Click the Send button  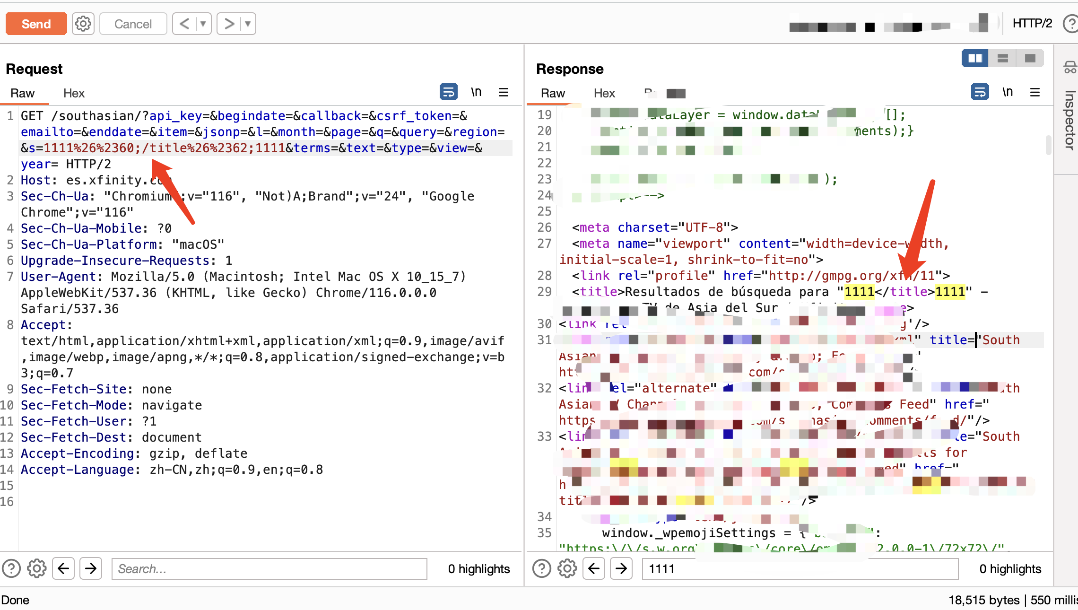pyautogui.click(x=36, y=24)
